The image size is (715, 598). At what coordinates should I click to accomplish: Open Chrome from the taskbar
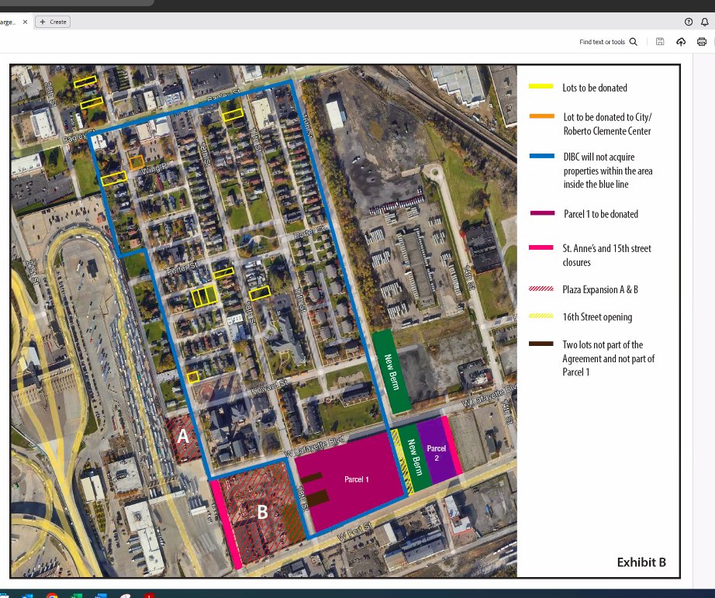point(52,595)
